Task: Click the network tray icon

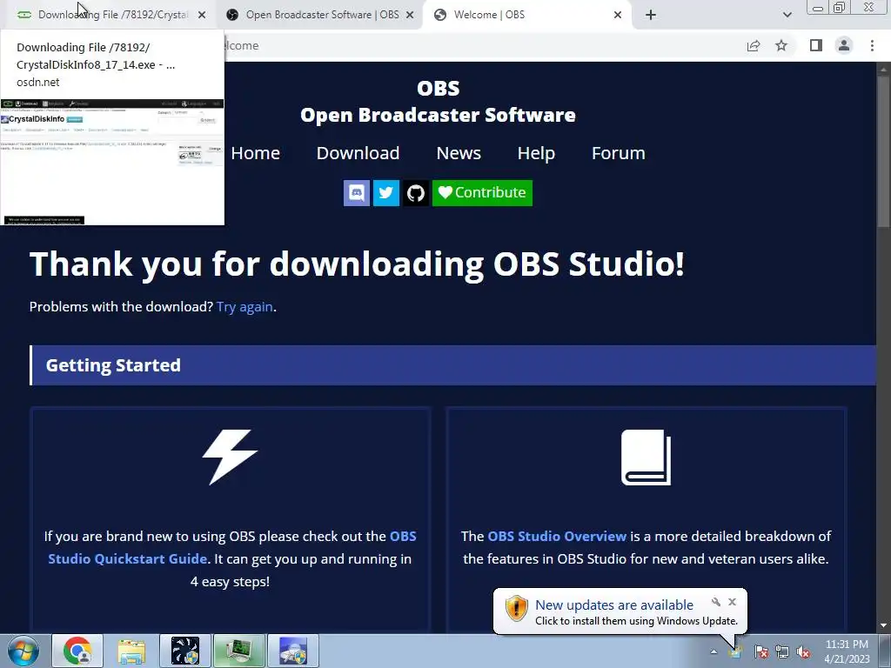Action: coord(782,651)
